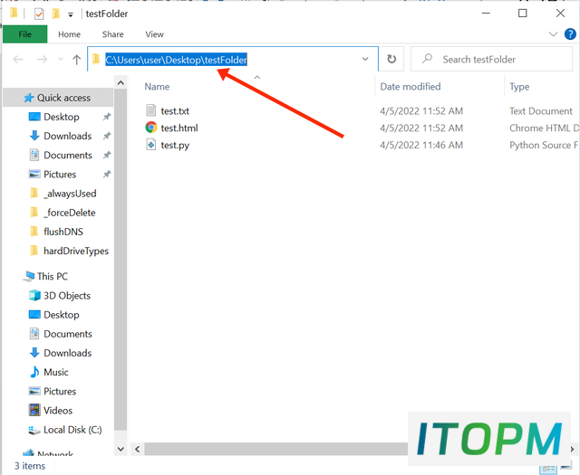This screenshot has width=580, height=475.
Task: Click the file list horizontal scrollbar track
Action: coord(275,449)
